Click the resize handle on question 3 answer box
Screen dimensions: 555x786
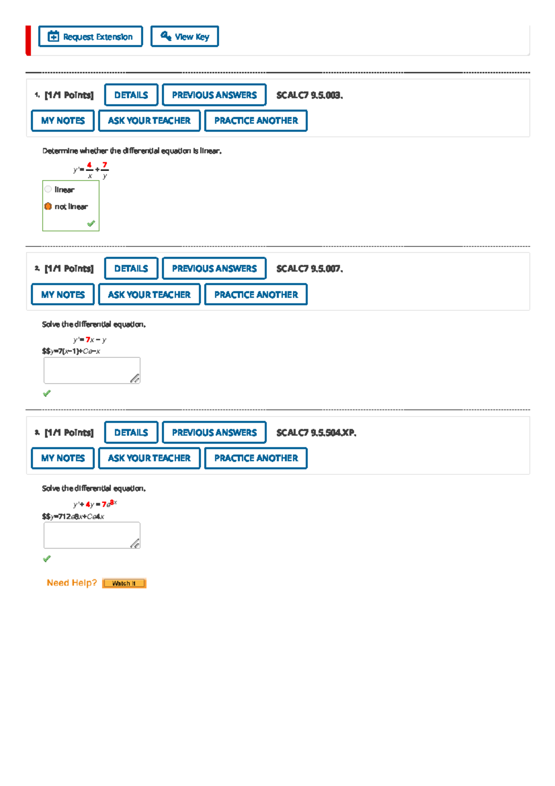tap(135, 543)
